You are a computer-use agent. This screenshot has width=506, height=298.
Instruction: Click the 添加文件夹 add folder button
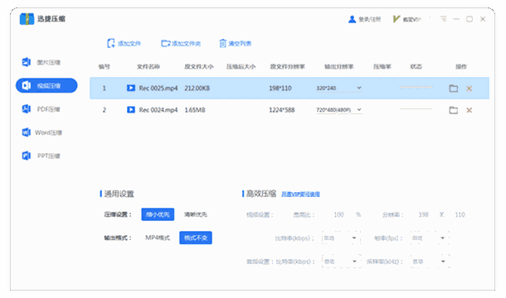point(181,43)
